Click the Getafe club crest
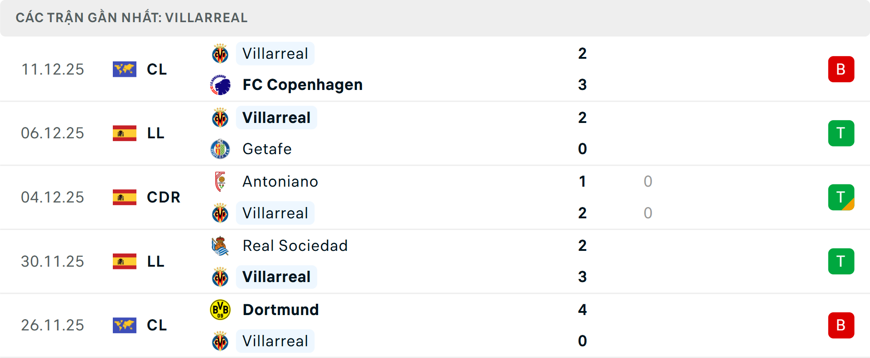Viewport: 870px width, 358px height. (x=221, y=149)
